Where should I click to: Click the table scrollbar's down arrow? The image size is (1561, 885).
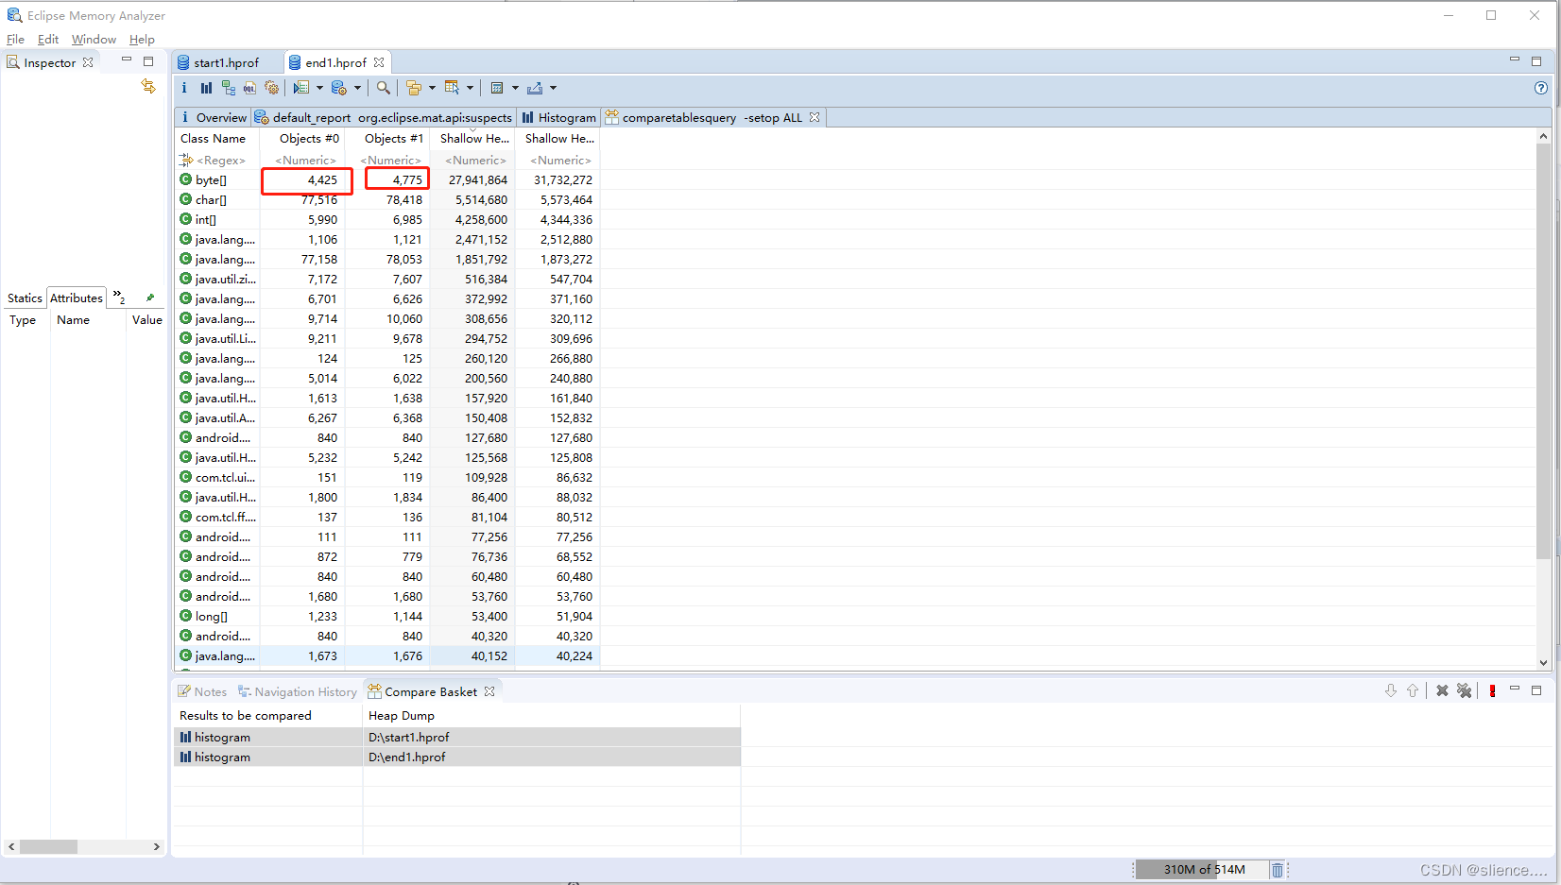click(1543, 662)
